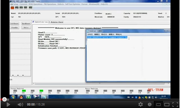Switch to the Operations Log tab
The width and height of the screenshot is (180, 108).
click(x=40, y=22)
